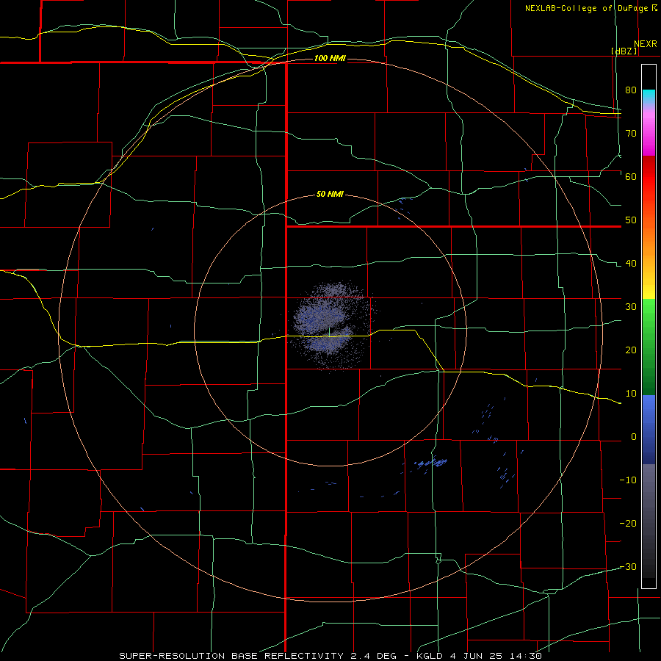Click the -20 dBZ scale value
The image size is (661, 661).
[628, 524]
